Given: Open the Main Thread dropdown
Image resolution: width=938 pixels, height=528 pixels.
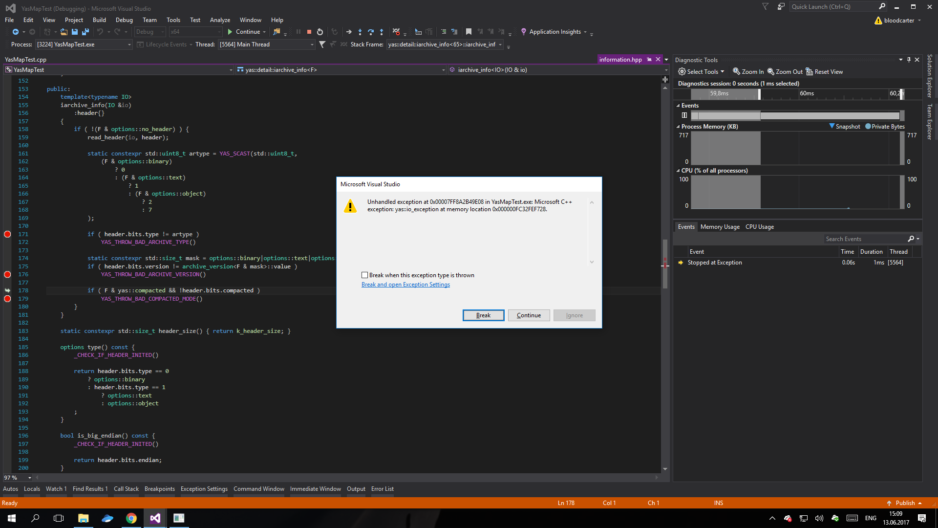Looking at the screenshot, I should [x=312, y=44].
